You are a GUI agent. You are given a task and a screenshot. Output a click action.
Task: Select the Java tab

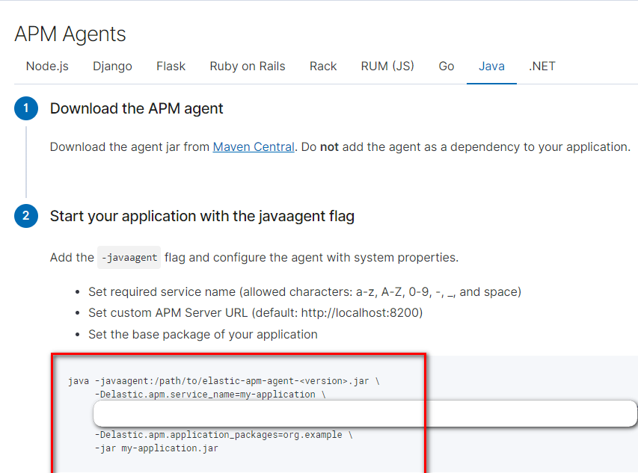click(491, 67)
